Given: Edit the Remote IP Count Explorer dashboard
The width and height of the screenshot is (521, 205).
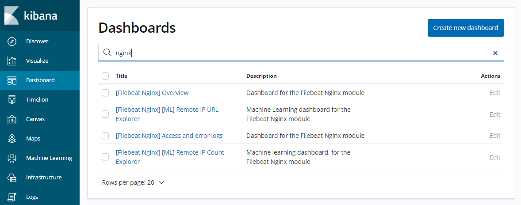Looking at the screenshot, I should [495, 157].
